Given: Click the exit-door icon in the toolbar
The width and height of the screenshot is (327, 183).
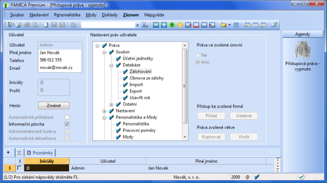Looking at the screenshot, I should [11, 25].
